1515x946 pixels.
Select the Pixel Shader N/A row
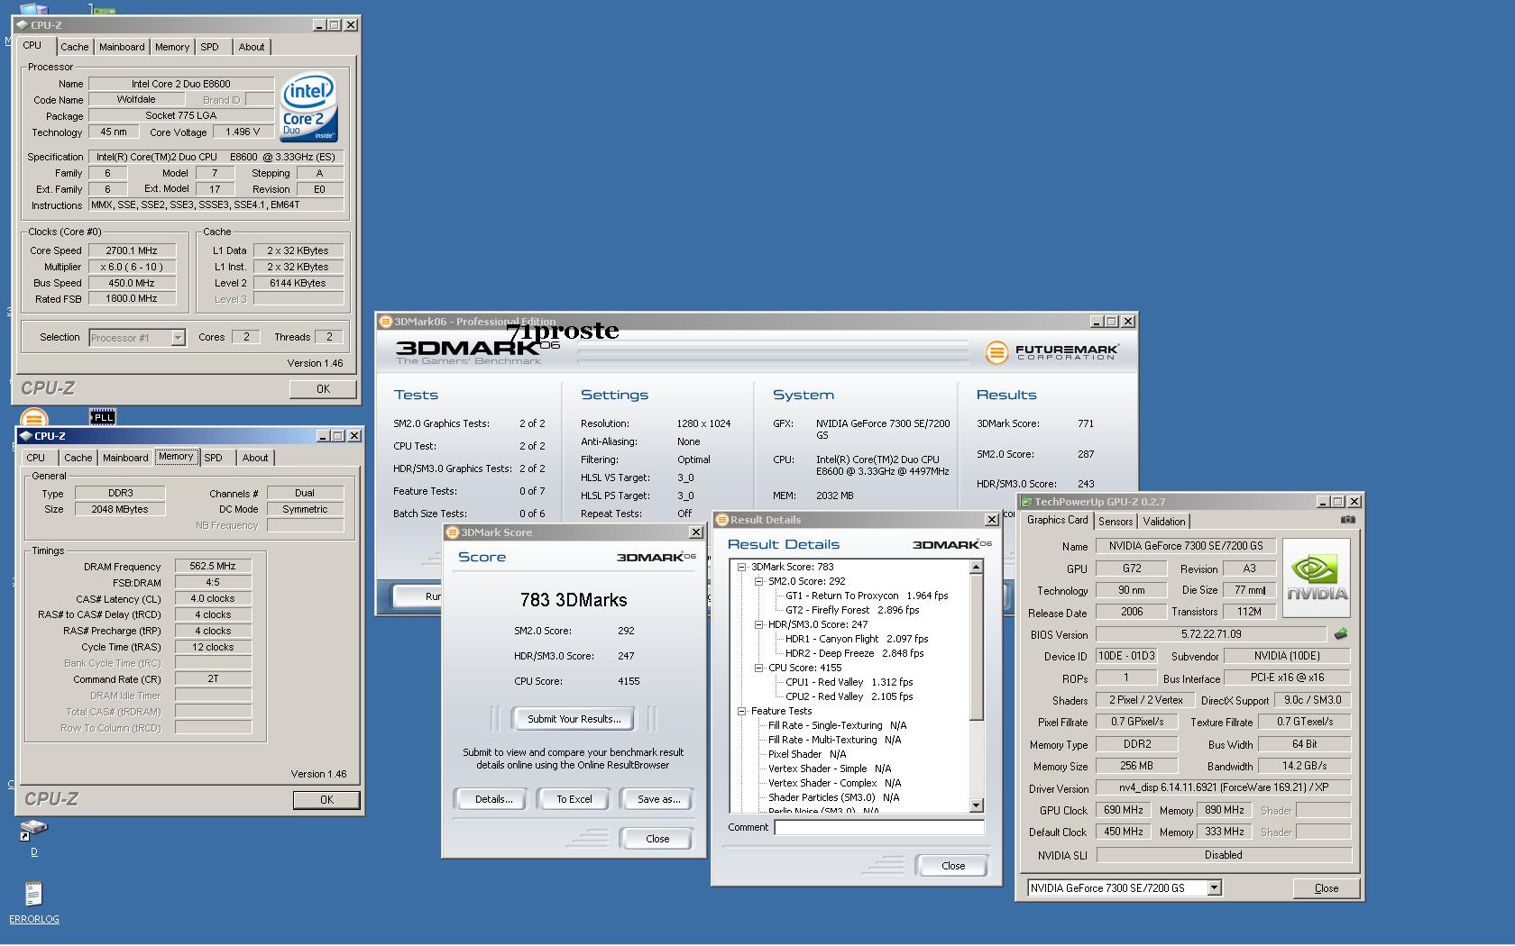807,754
